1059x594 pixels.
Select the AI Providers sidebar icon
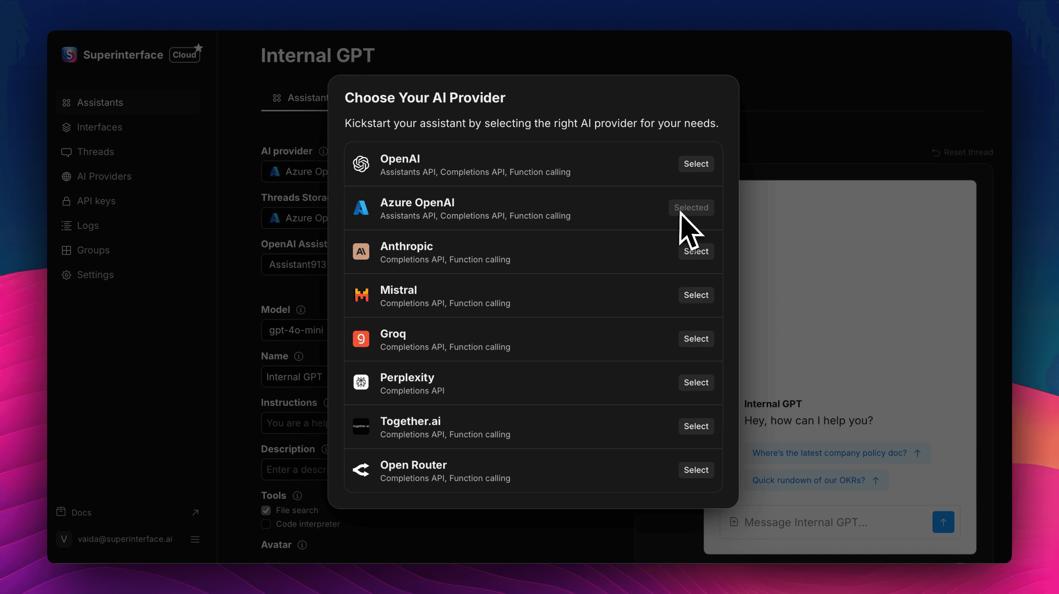[66, 176]
